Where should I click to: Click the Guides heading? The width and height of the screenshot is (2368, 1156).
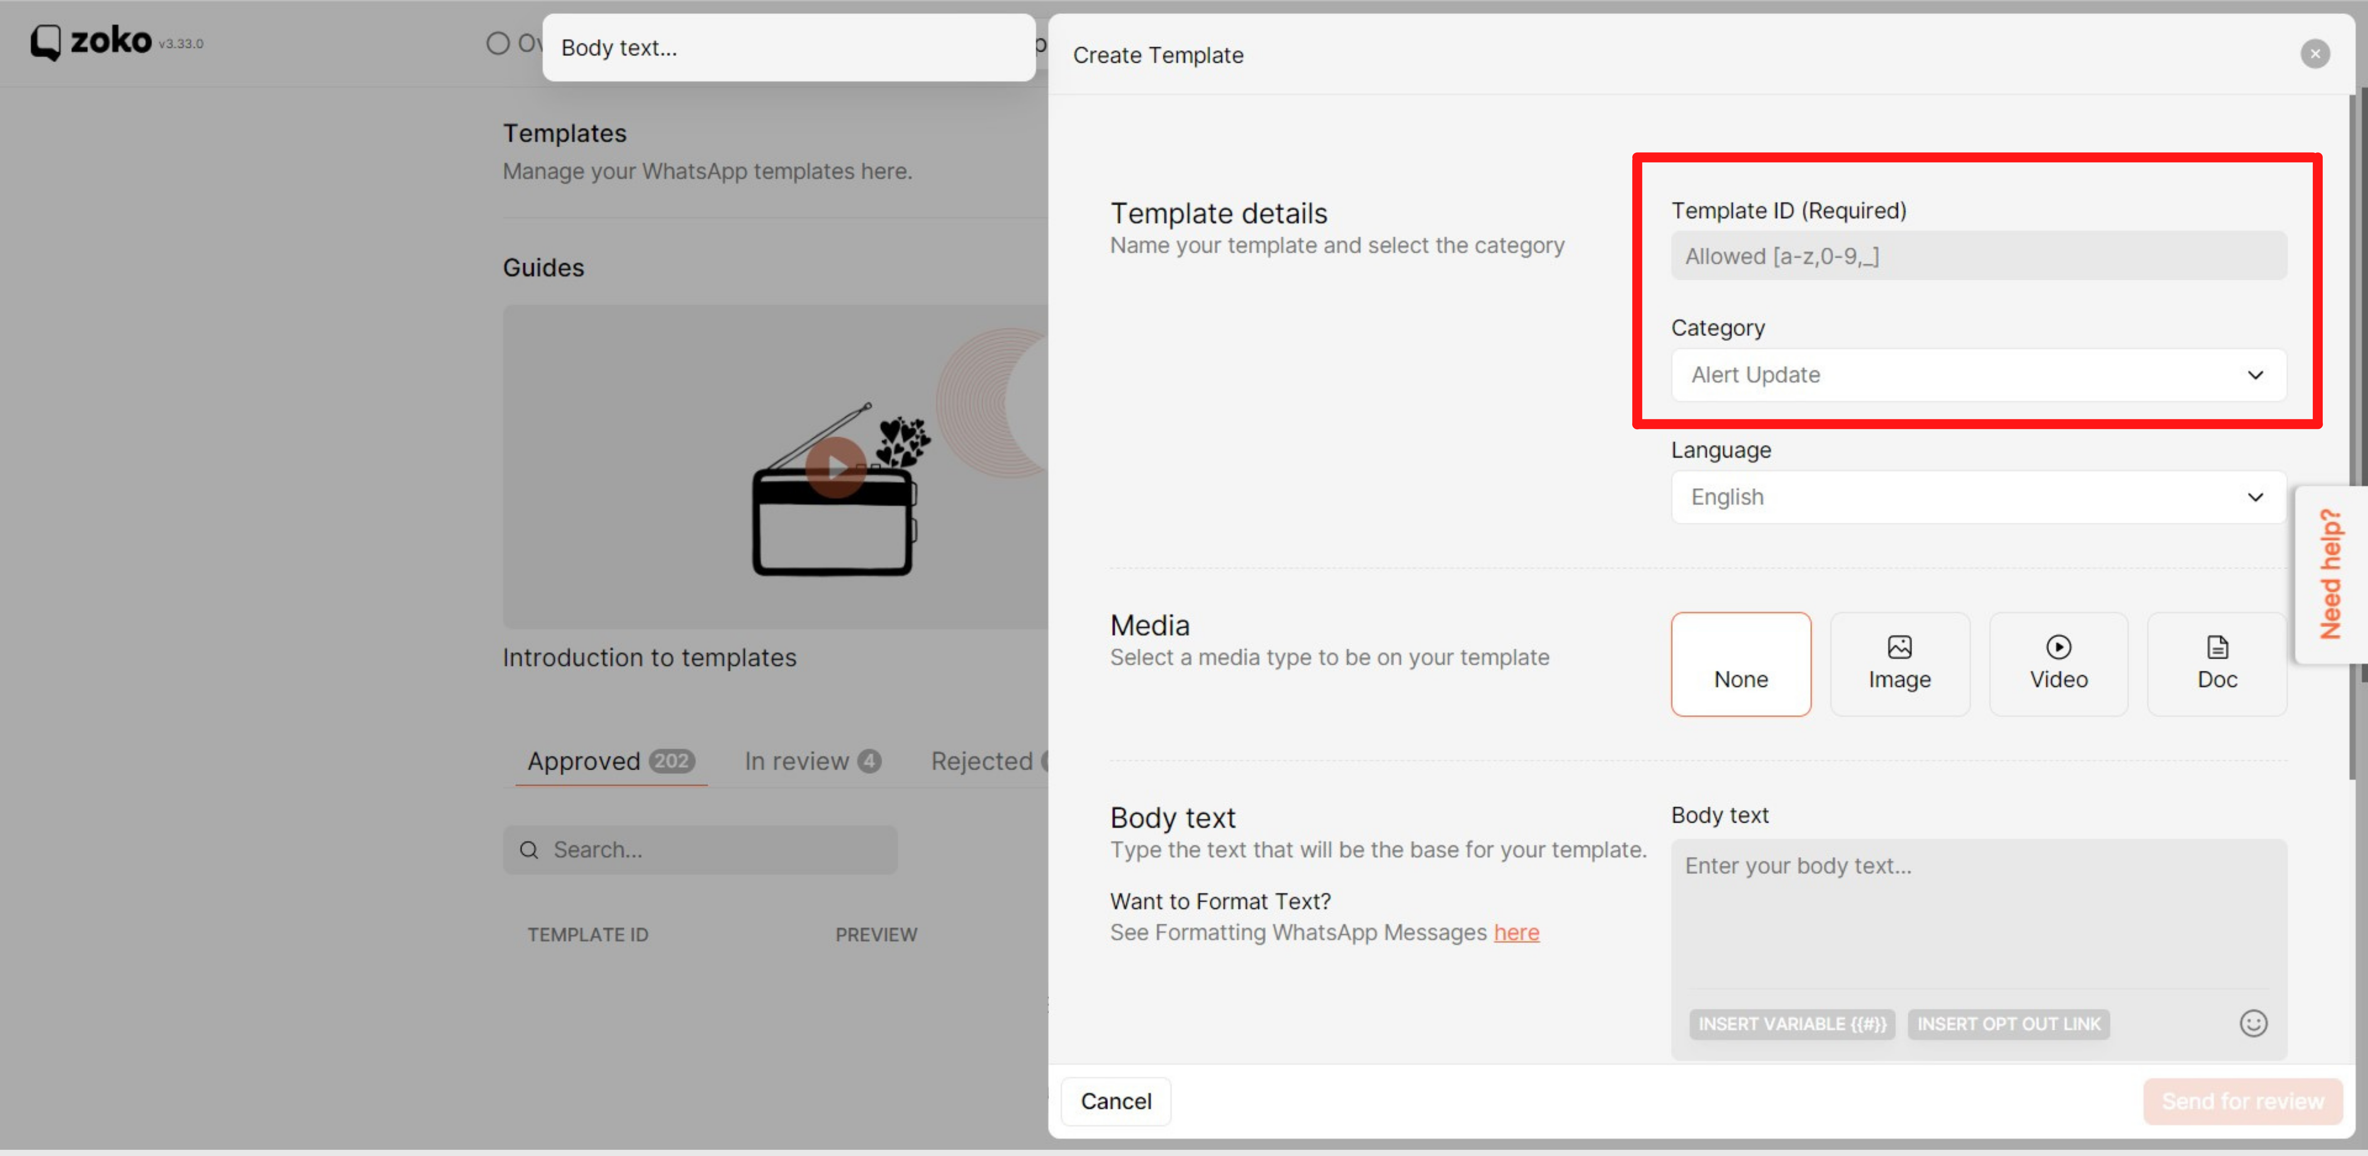543,268
